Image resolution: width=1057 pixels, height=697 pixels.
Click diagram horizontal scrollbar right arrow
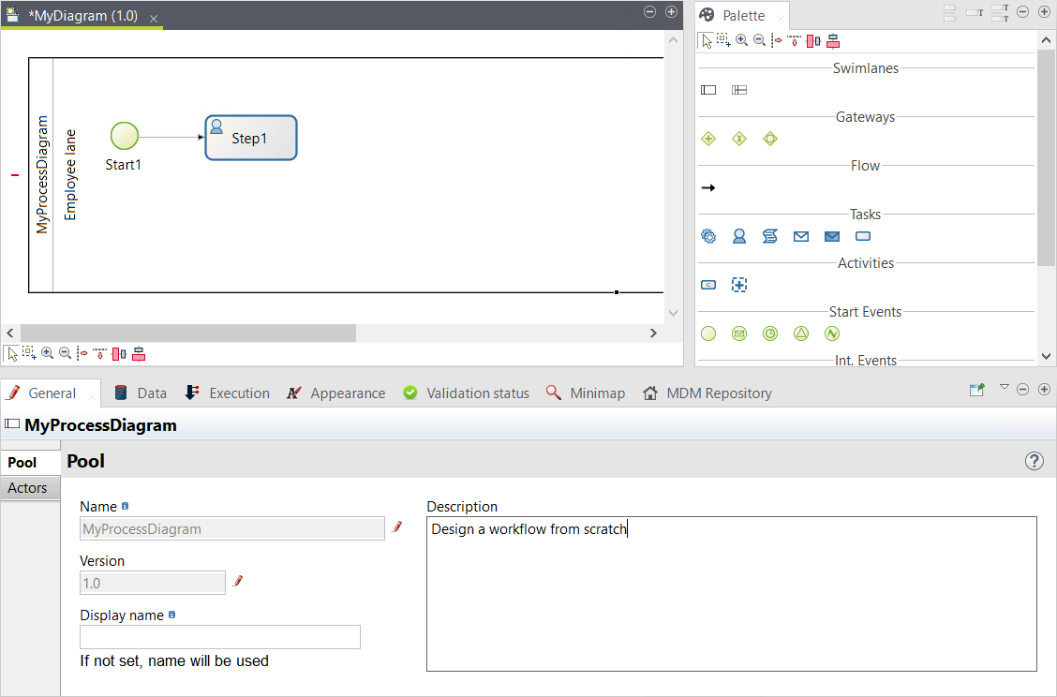652,333
